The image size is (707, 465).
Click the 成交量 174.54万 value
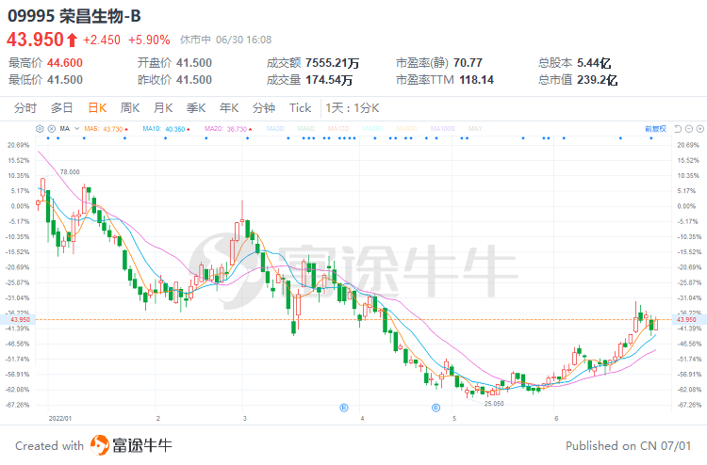(x=329, y=80)
